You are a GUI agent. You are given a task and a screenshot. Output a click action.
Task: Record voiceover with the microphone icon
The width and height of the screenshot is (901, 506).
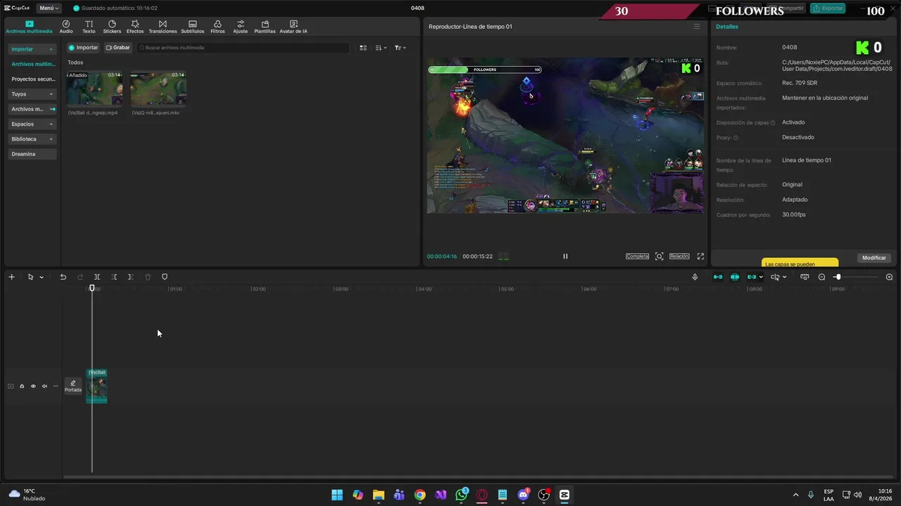(695, 277)
